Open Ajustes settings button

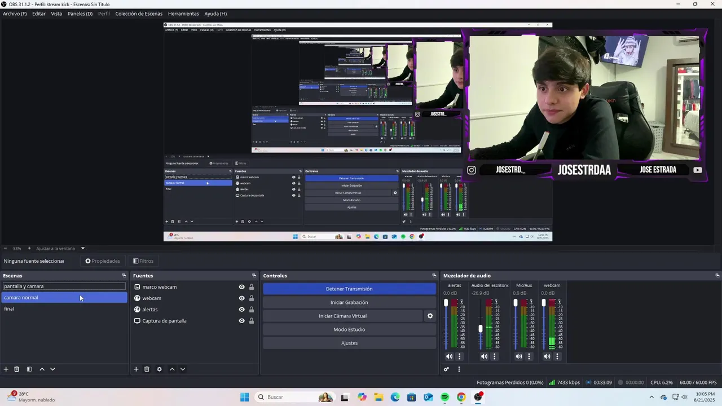click(x=349, y=343)
